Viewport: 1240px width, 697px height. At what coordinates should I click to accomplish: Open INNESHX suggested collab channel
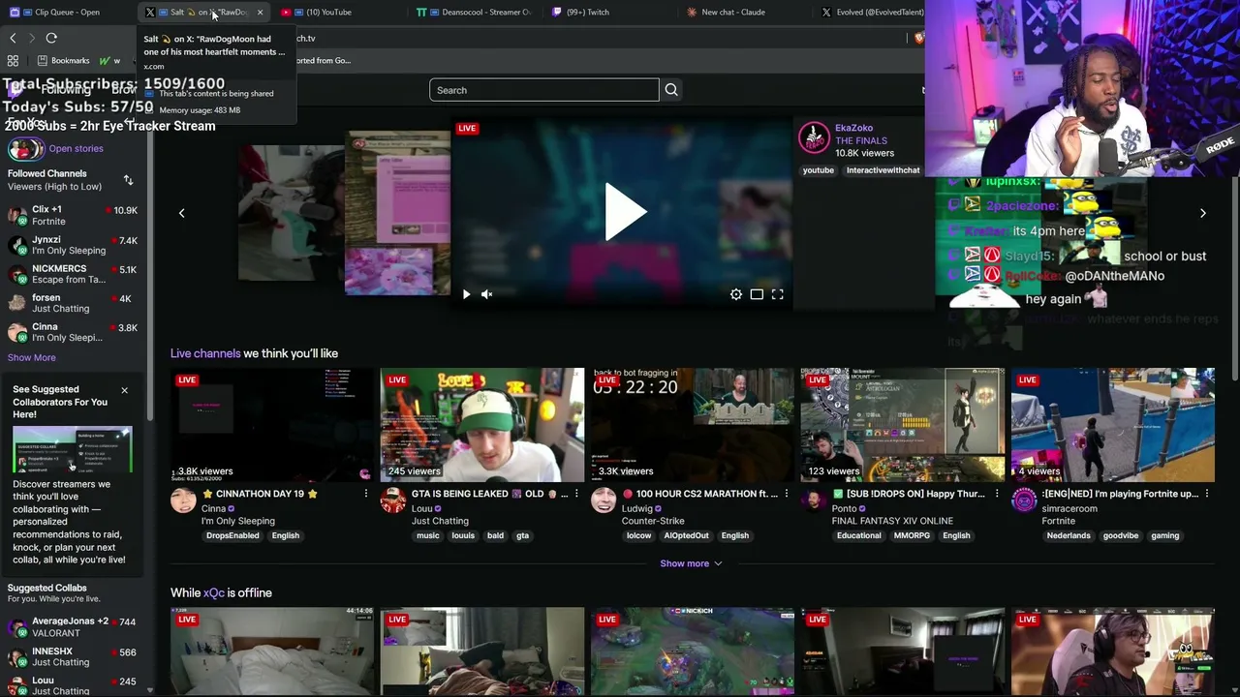[73, 656]
